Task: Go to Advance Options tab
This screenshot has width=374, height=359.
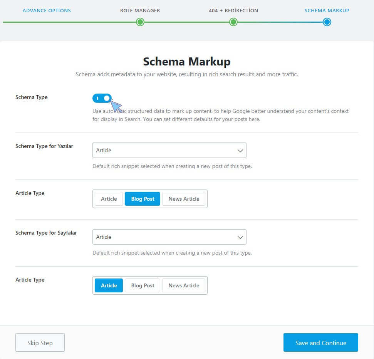Action: (x=47, y=10)
